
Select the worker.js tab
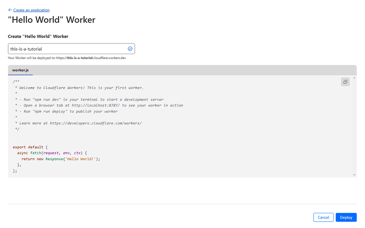point(20,70)
